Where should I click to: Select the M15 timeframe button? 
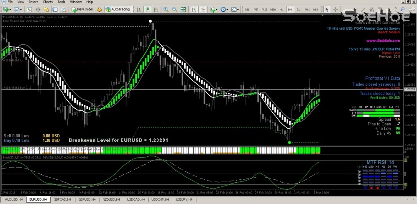pos(264,9)
